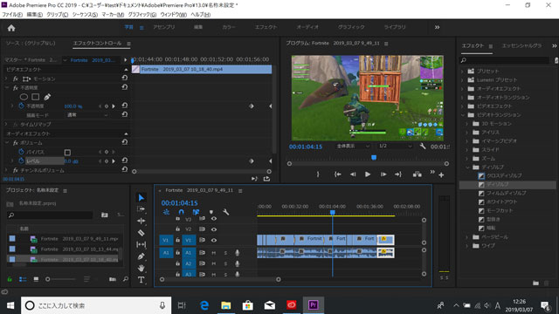
Task: Click project panel thumbnail zoom slider
Action: point(60,279)
